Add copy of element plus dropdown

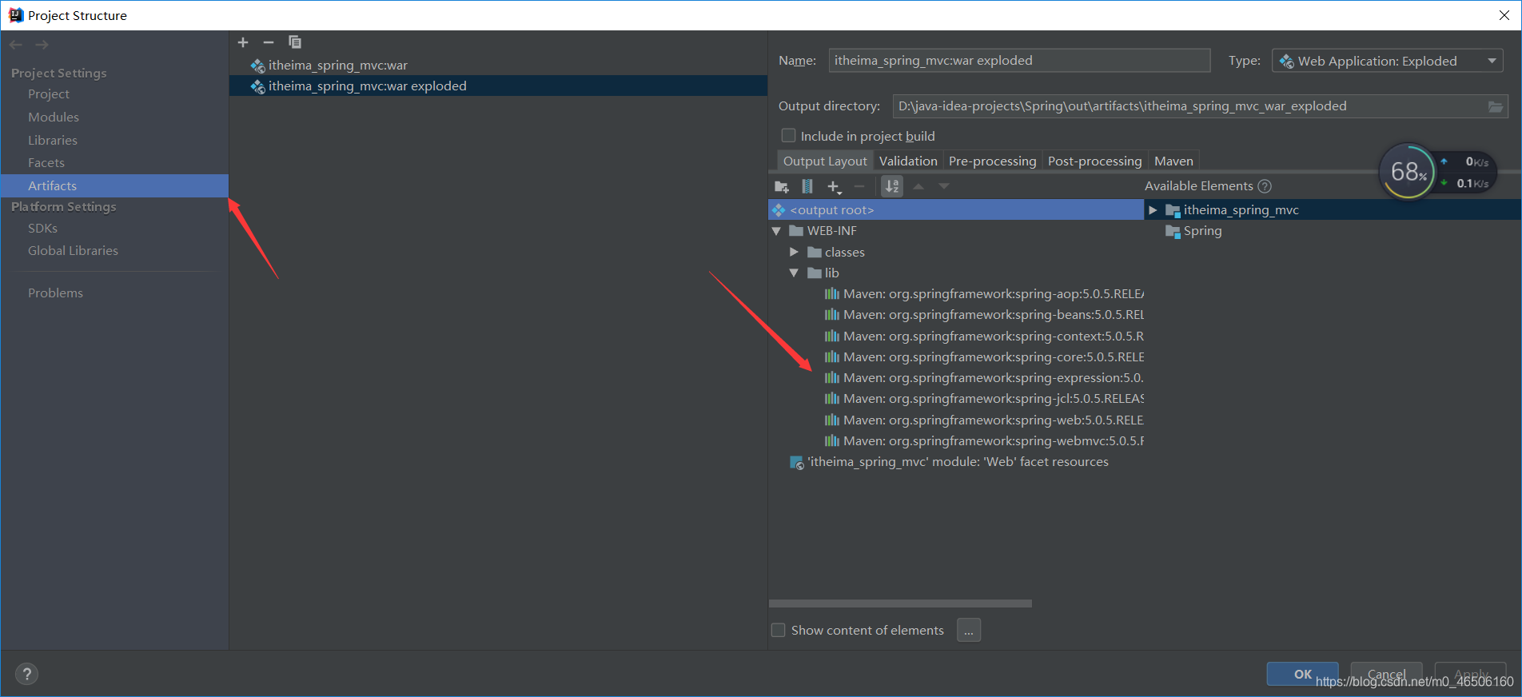point(835,186)
